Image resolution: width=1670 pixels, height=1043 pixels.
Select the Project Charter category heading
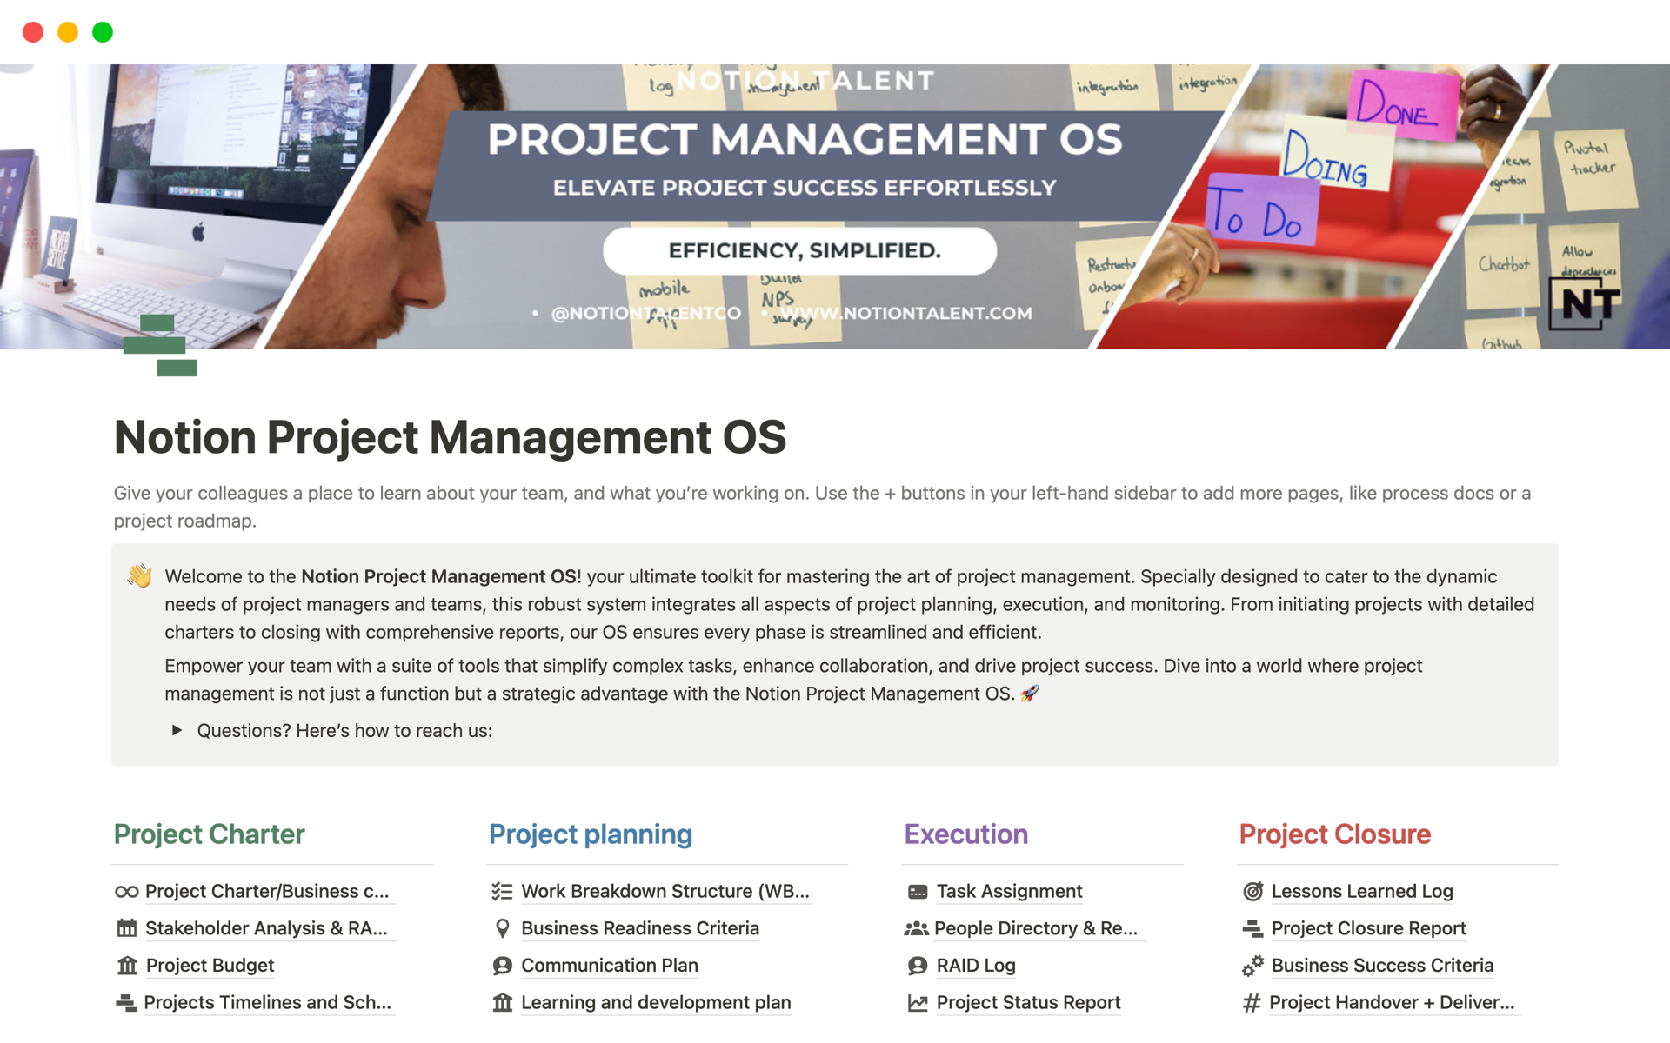click(210, 832)
